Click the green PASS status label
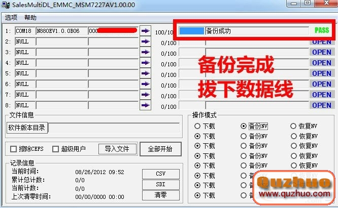 pyautogui.click(x=322, y=30)
